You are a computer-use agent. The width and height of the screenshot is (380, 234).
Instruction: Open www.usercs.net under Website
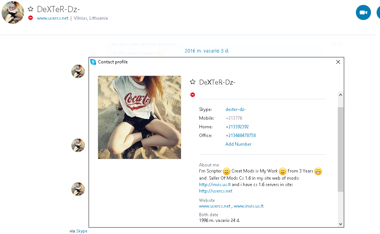(x=215, y=206)
